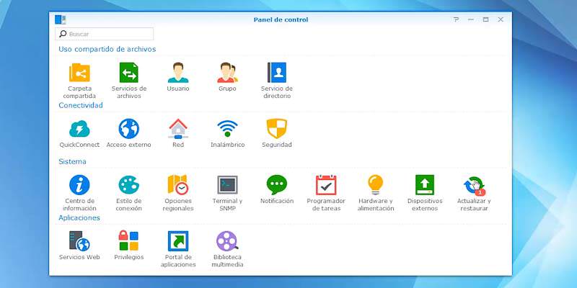Click the magnifier icon in search box
The height and width of the screenshot is (288, 577).
pos(63,34)
